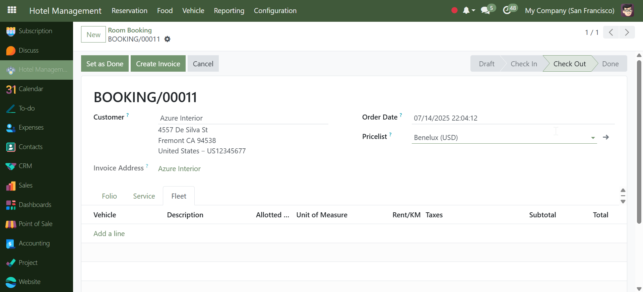Open the activities clock icon with badge 48
The image size is (643, 292).
pyautogui.click(x=507, y=10)
